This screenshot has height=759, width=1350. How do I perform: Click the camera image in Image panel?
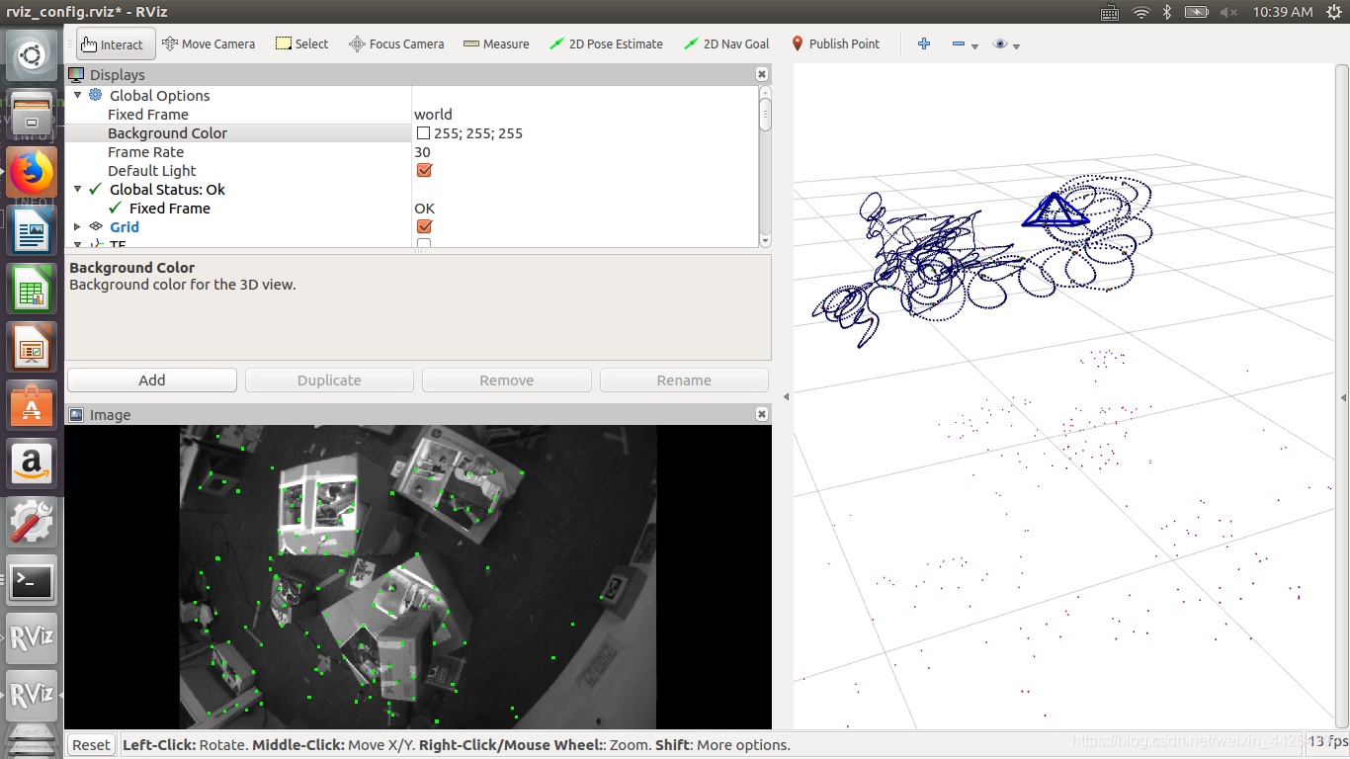point(418,577)
